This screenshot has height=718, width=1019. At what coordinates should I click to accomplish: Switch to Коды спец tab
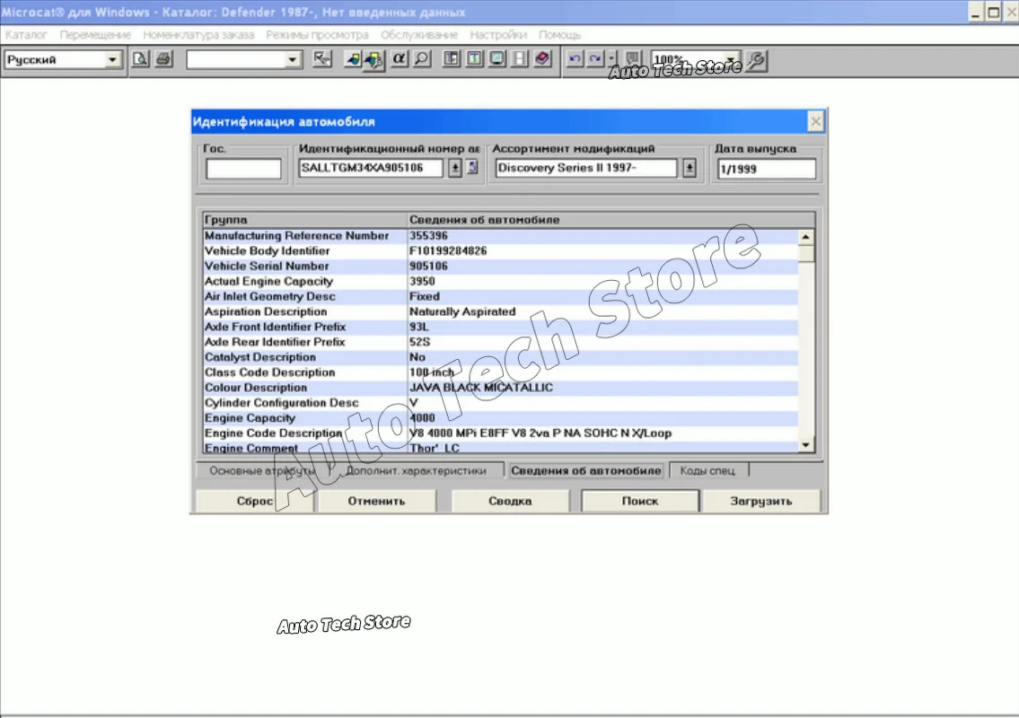click(707, 470)
